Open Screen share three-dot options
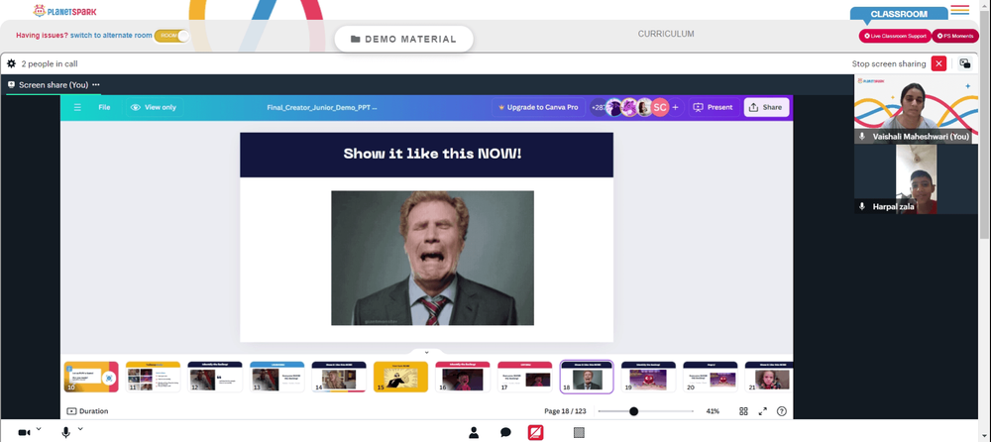The width and height of the screenshot is (991, 442). coord(96,84)
